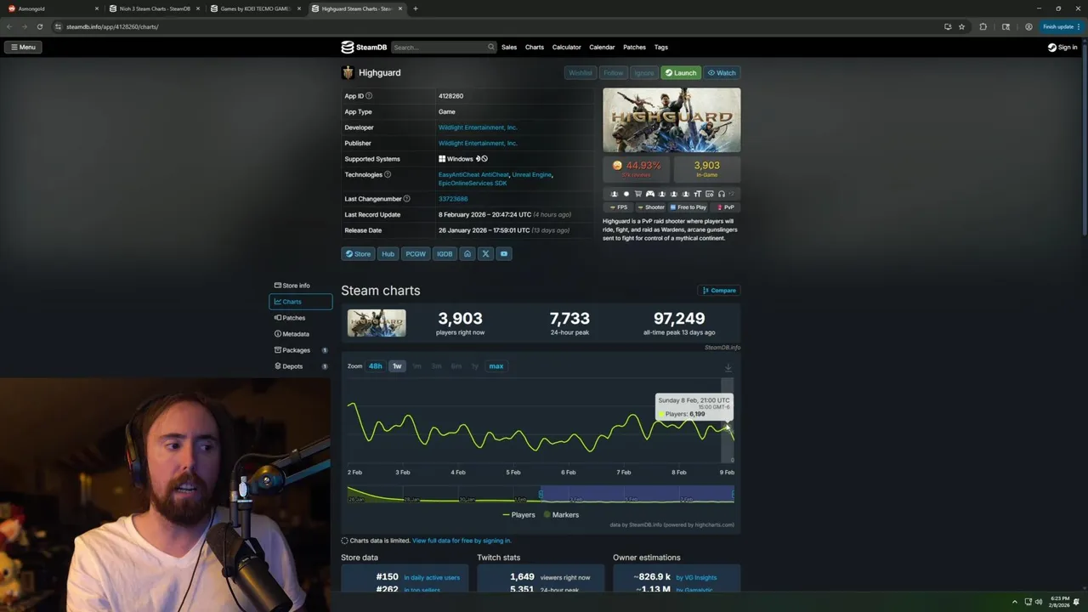The image size is (1088, 612).
Task: Click the PCGW button
Action: coord(416,254)
